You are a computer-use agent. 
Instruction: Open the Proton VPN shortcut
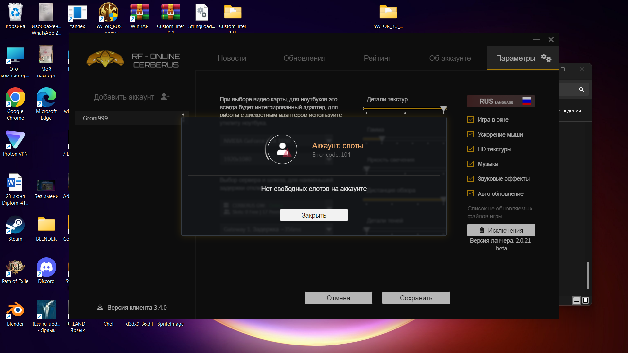(x=15, y=140)
